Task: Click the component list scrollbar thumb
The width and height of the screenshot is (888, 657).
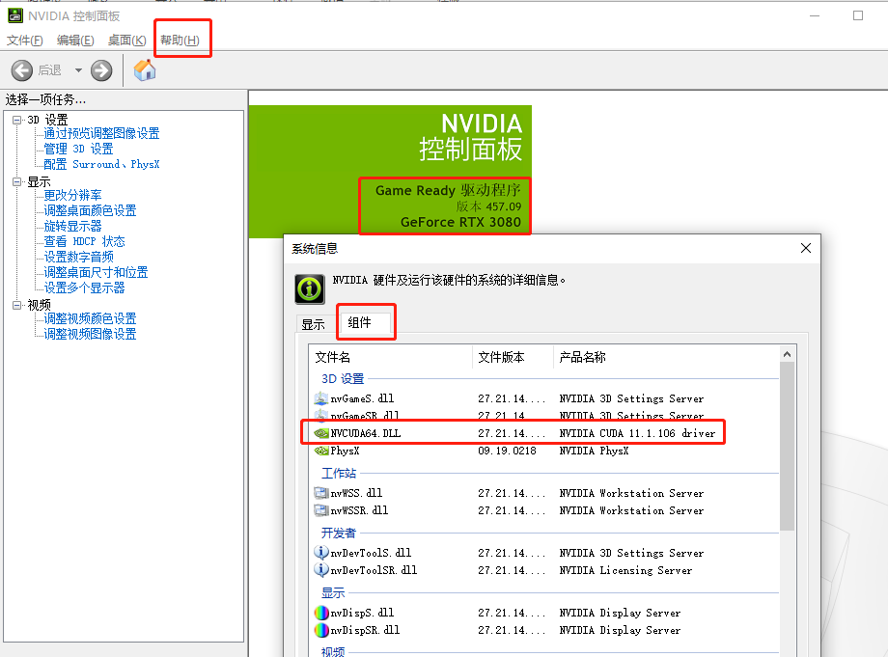Action: tap(787, 447)
